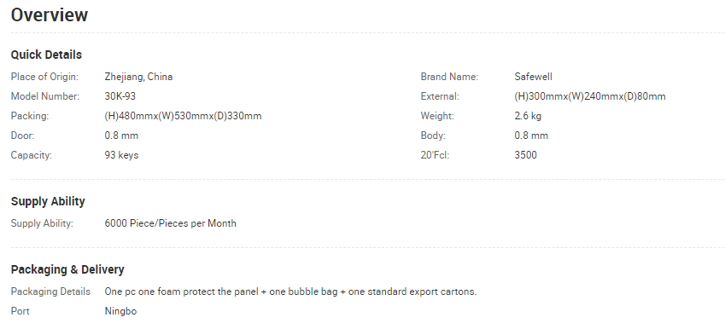Click the Supply Ability section heading
This screenshot has width=725, height=329.
pos(48,202)
